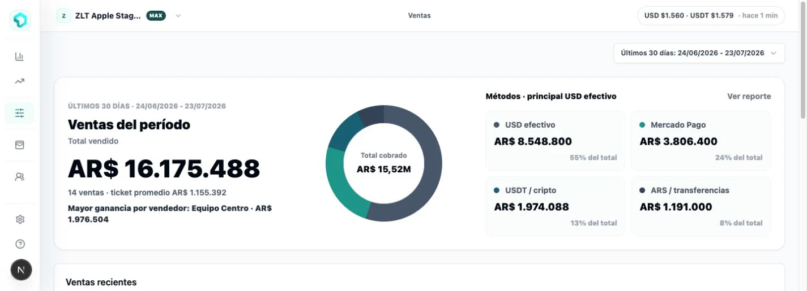Viewport: 807px width, 291px height.
Task: Open the customers people icon
Action: tap(20, 177)
